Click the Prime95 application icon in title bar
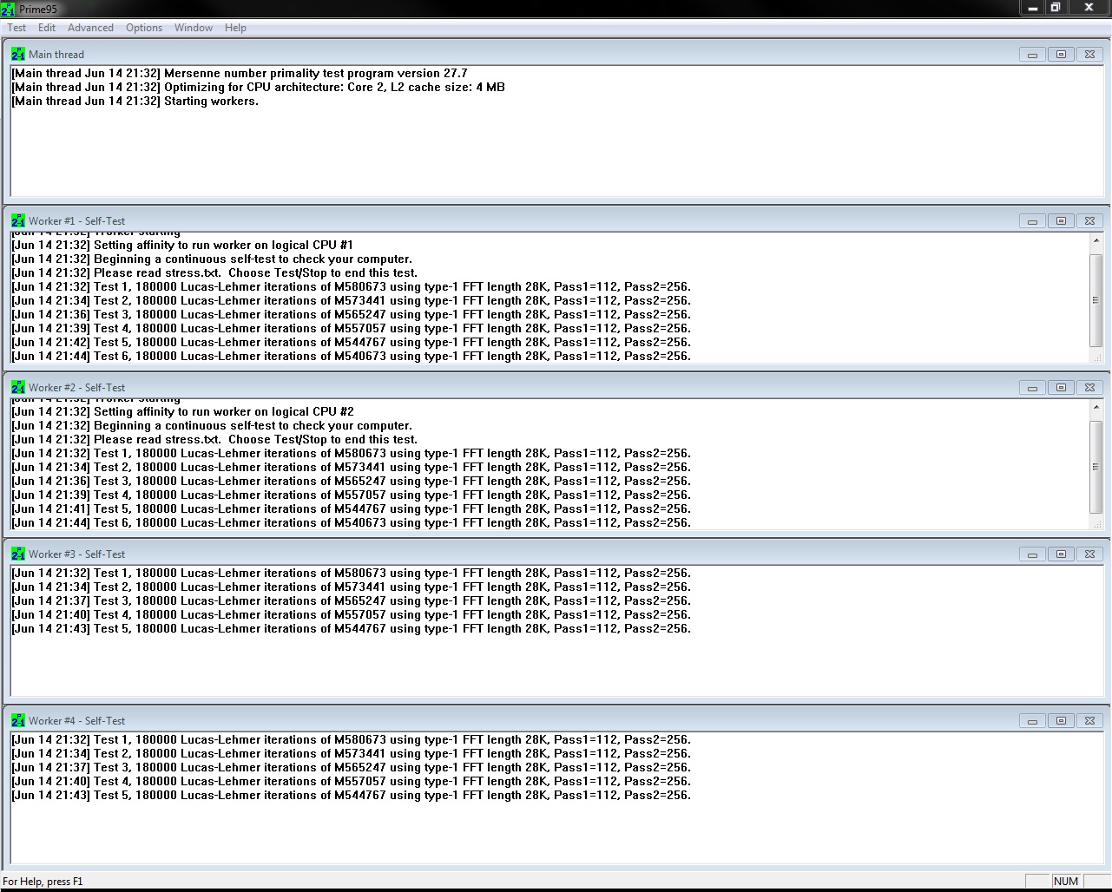 coord(8,9)
